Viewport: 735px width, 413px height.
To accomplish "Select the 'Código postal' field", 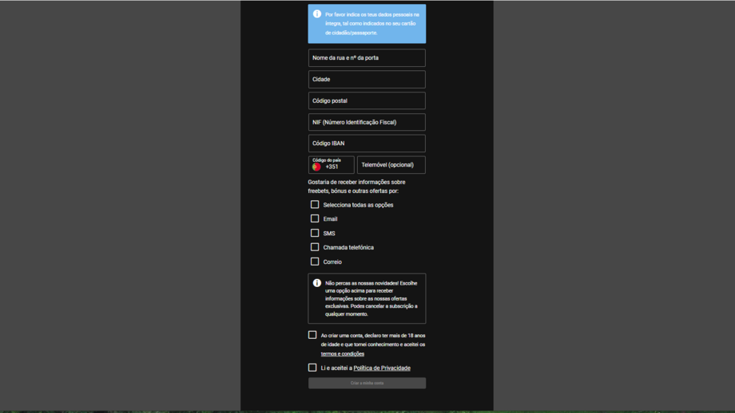I will point(367,101).
